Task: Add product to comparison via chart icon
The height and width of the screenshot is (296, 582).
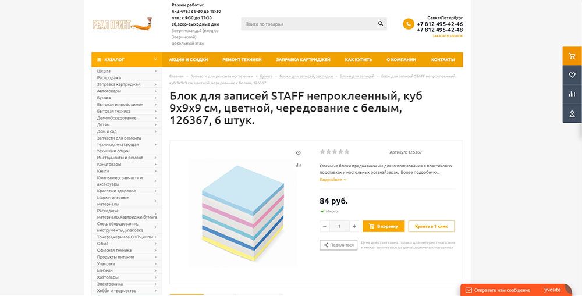Action: 299,165
